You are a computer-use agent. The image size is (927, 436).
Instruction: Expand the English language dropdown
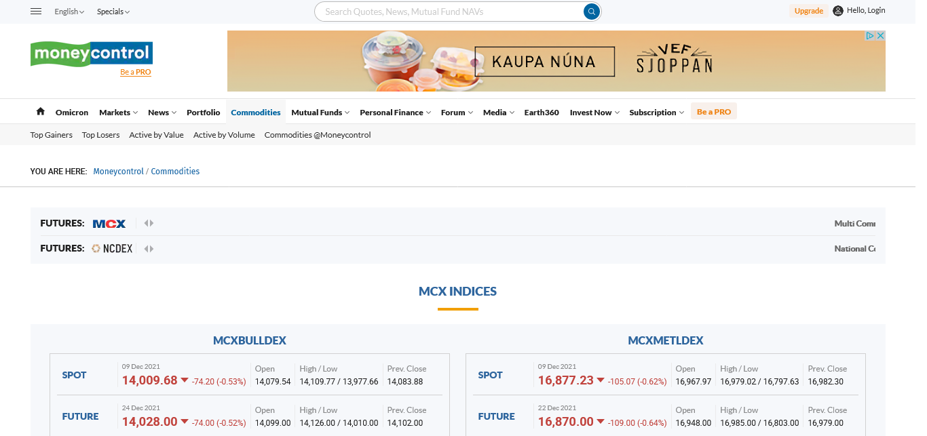[x=69, y=12]
